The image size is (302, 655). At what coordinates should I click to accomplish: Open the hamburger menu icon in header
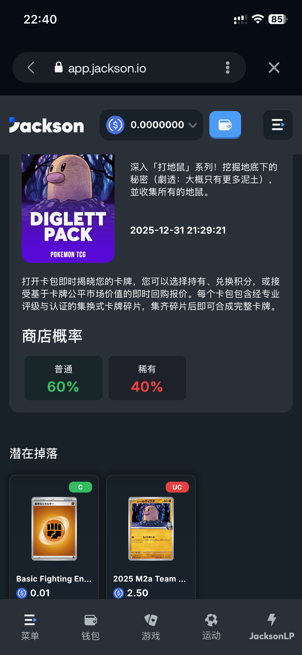tap(278, 125)
